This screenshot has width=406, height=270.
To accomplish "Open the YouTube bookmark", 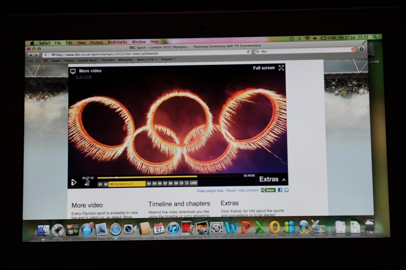I will pos(108,60).
